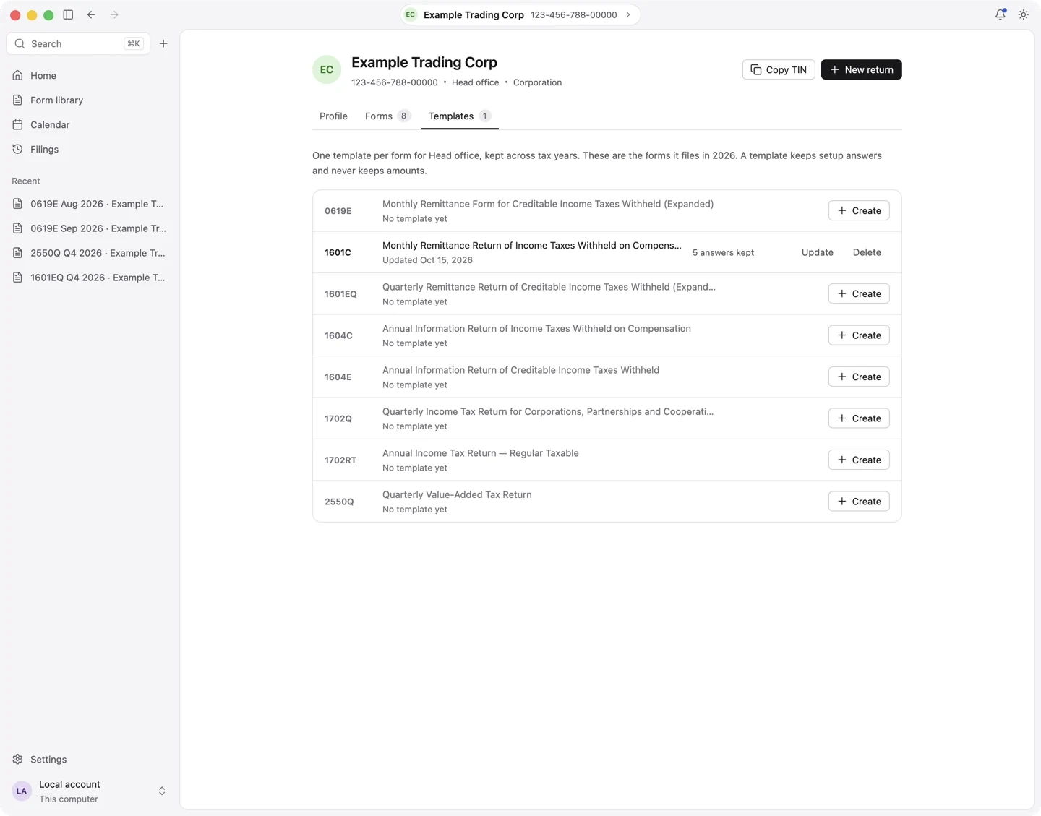Create a template for 1702Q
This screenshot has width=1041, height=816.
859,418
